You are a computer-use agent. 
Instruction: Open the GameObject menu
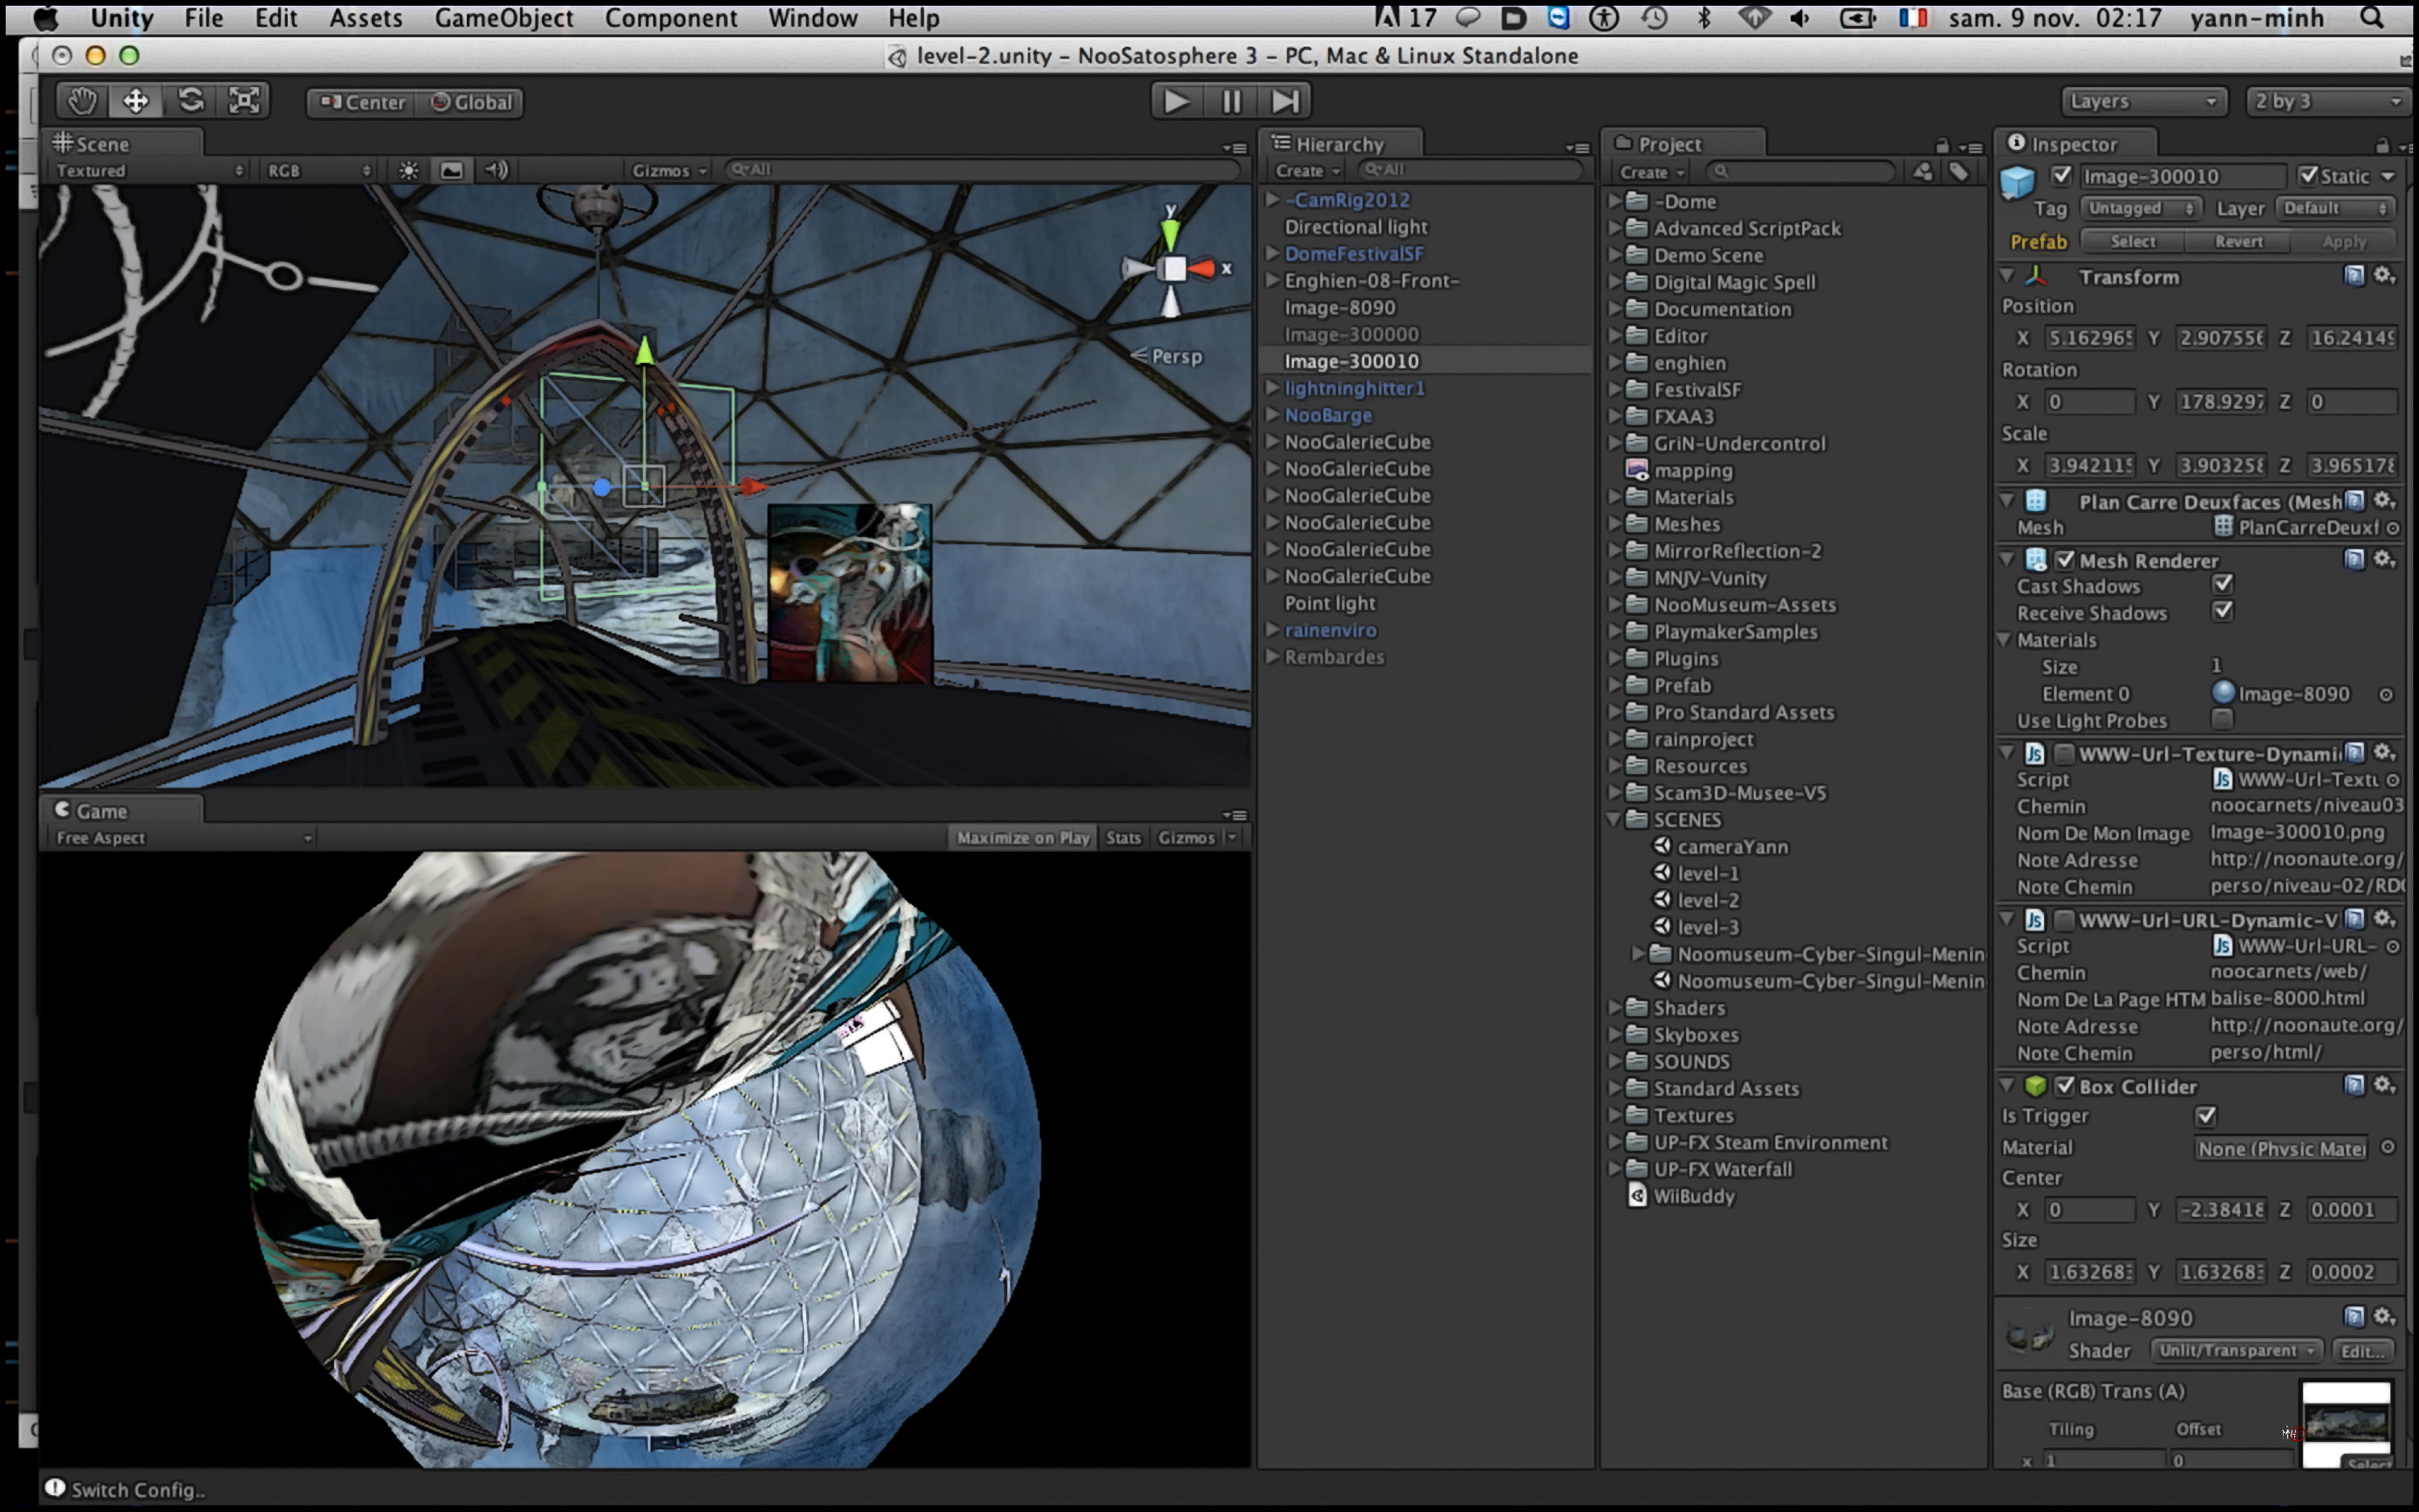tap(504, 18)
